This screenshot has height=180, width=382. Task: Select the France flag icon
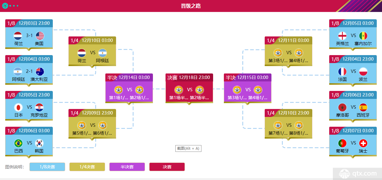[x=342, y=71]
